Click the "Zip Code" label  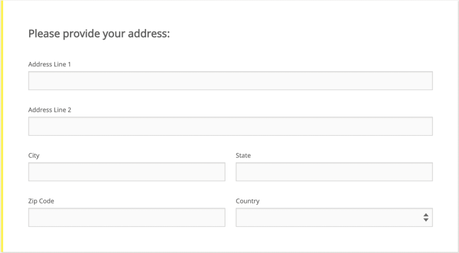41,202
